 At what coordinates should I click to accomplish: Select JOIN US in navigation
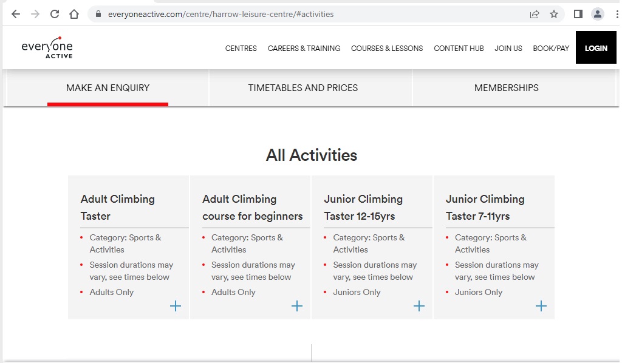508,49
